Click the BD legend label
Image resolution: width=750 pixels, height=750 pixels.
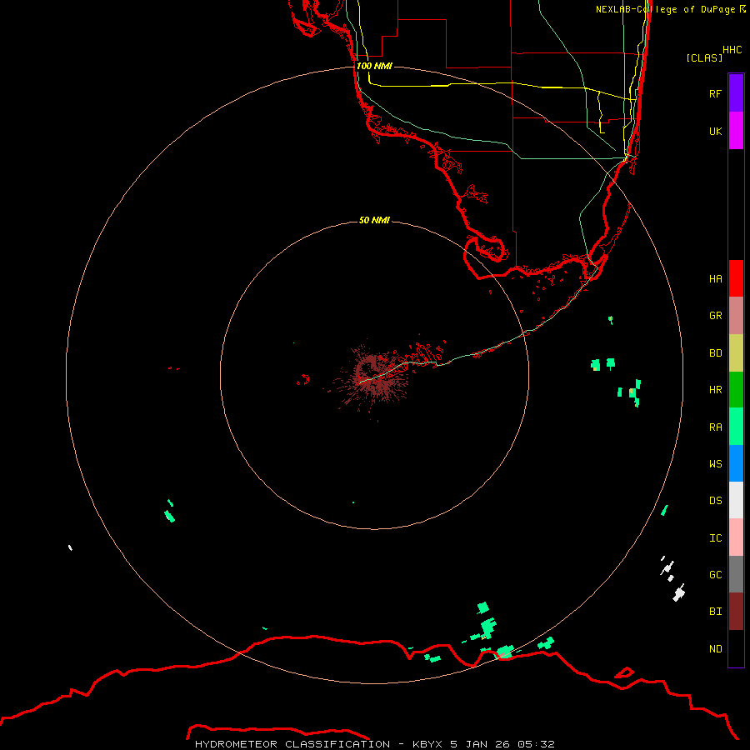715,353
